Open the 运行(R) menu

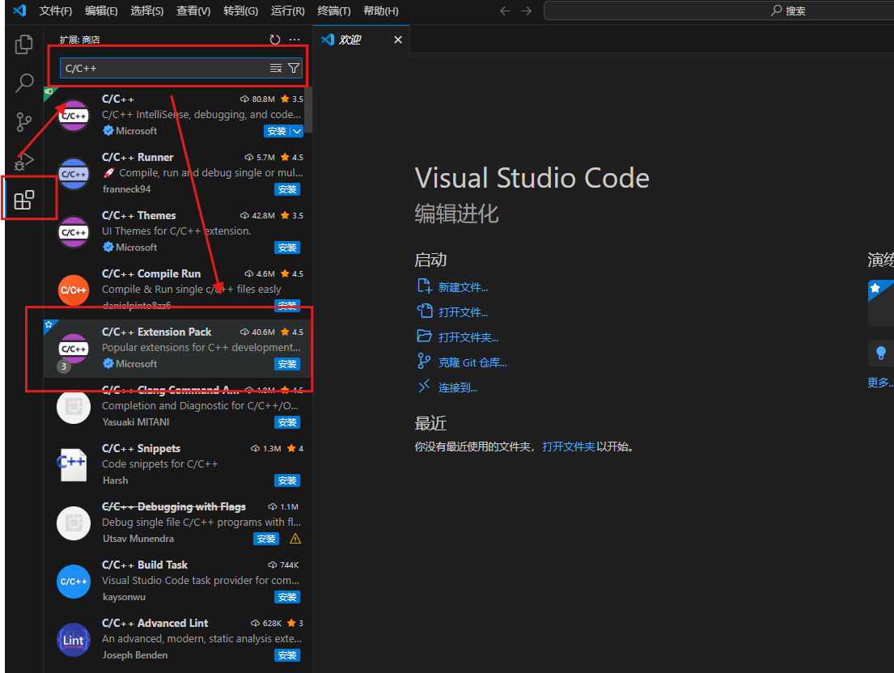click(287, 11)
